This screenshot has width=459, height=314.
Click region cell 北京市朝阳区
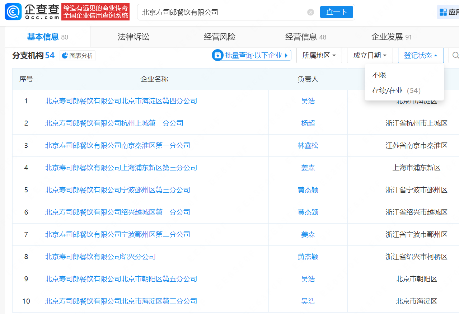416,279
